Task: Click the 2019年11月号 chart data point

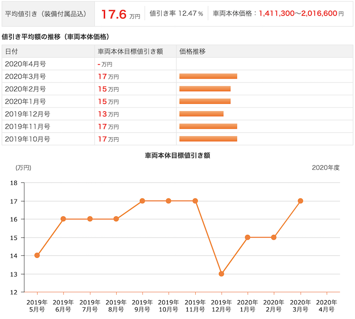Action: (x=195, y=201)
